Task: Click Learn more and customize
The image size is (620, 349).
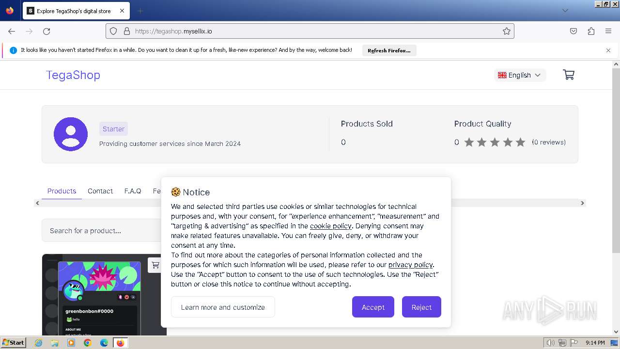Action: click(x=223, y=307)
